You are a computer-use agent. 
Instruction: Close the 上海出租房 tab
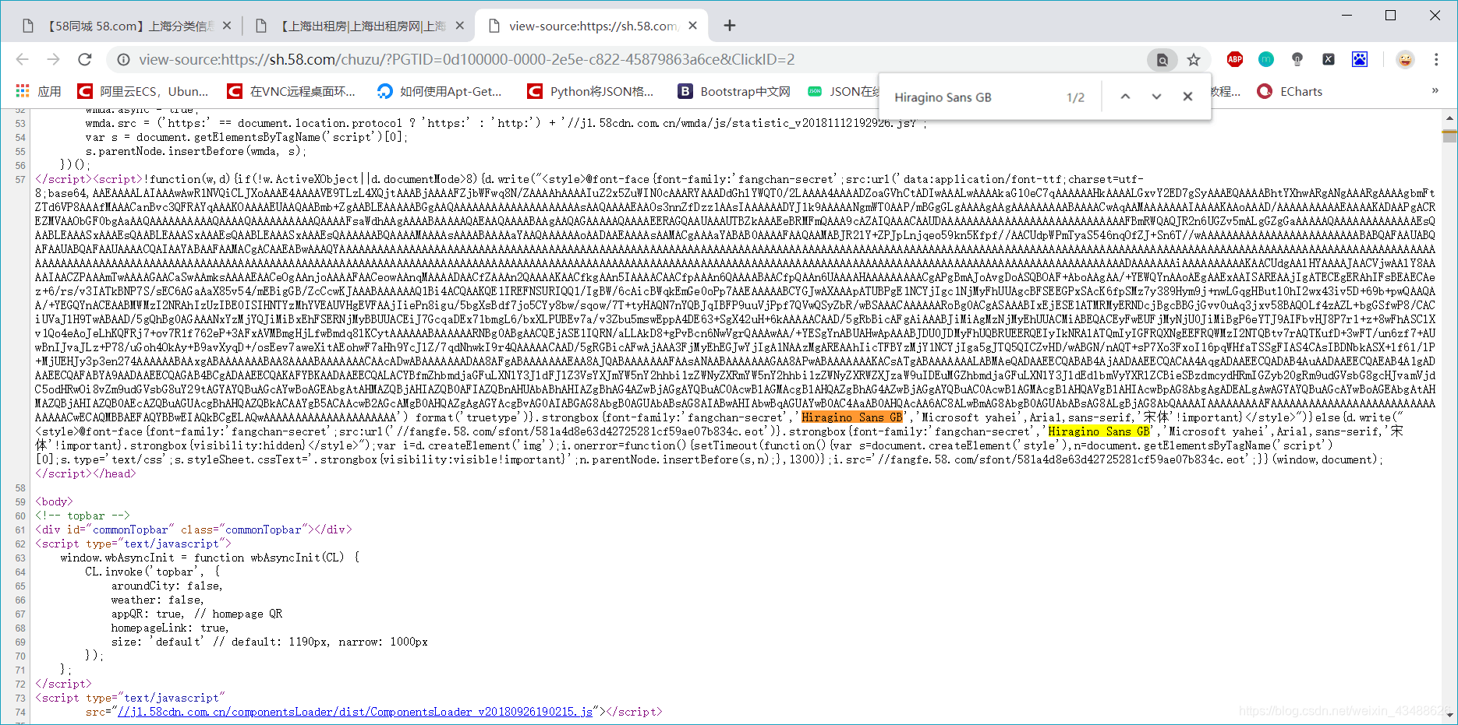(460, 26)
